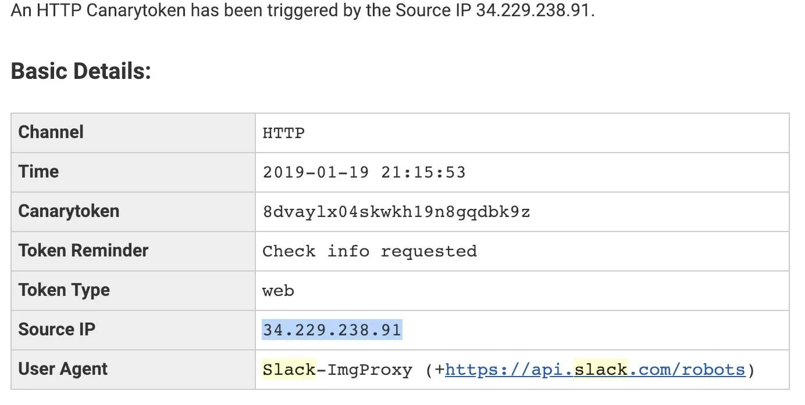
Task: Click the Check info requested text
Action: (x=370, y=251)
